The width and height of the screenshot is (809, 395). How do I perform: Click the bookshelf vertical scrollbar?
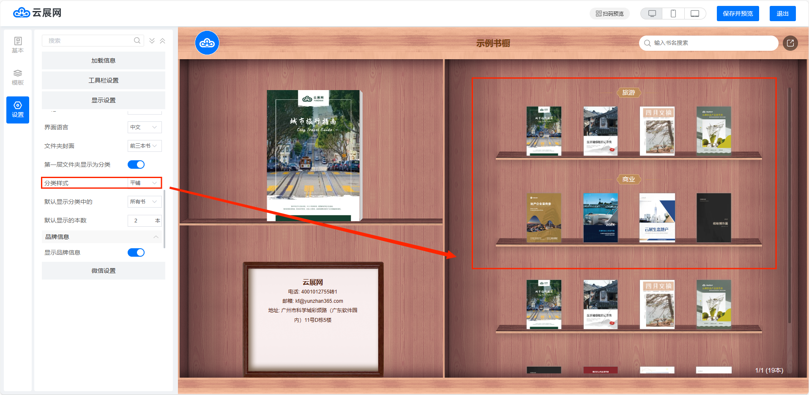click(x=789, y=203)
